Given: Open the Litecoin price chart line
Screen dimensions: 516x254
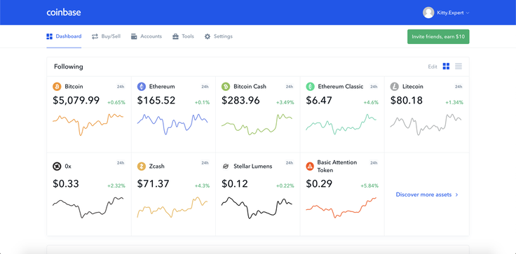Looking at the screenshot, I should 426,125.
